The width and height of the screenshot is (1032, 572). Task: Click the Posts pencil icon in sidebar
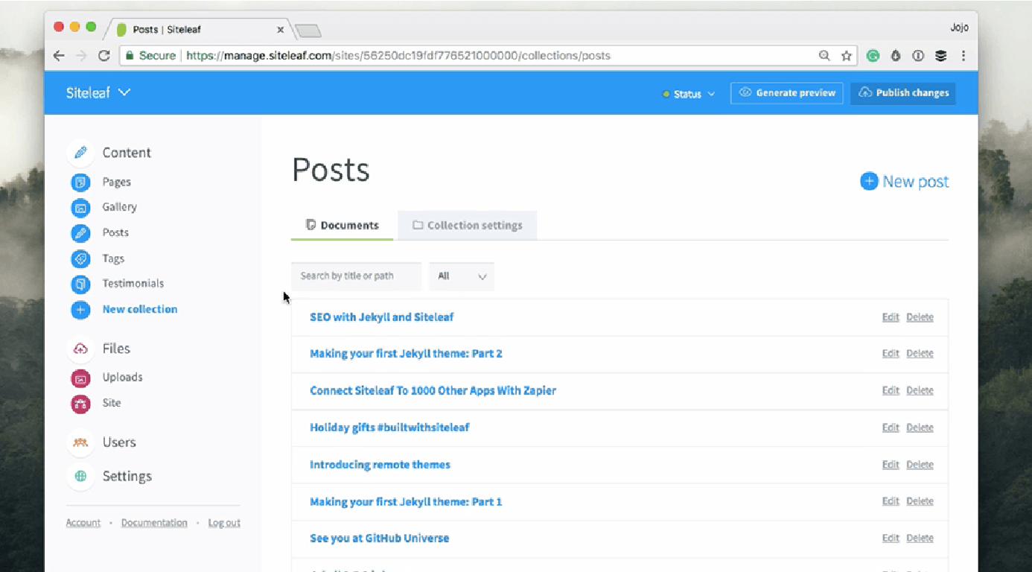point(80,233)
